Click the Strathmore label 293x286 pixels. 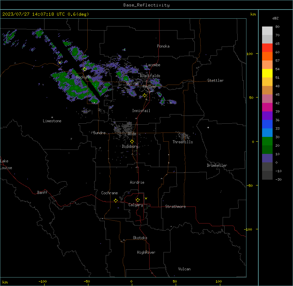(175, 207)
